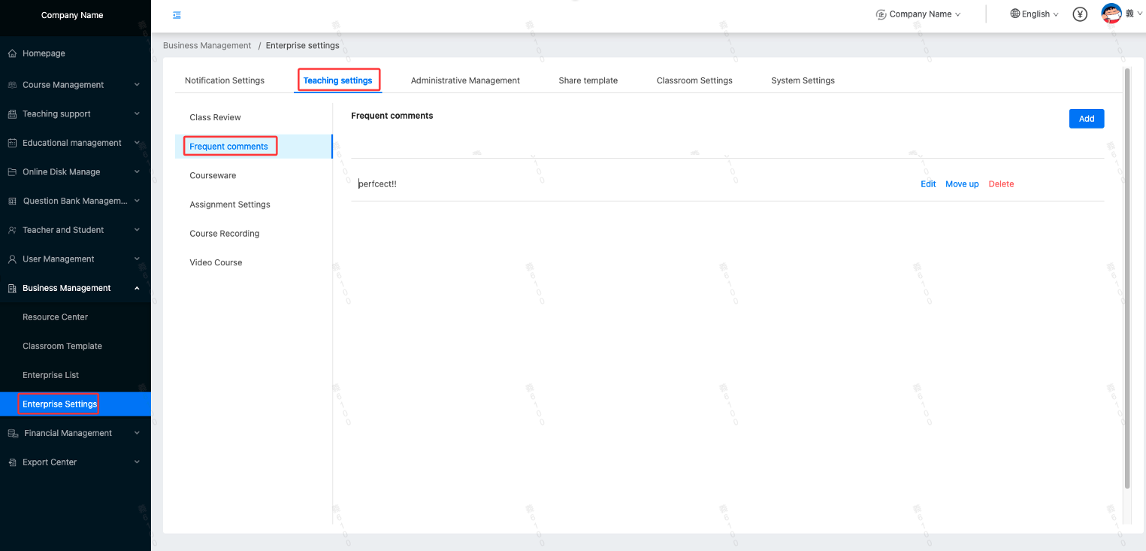The height and width of the screenshot is (551, 1146).
Task: Click the User Management person icon
Action: click(12, 259)
